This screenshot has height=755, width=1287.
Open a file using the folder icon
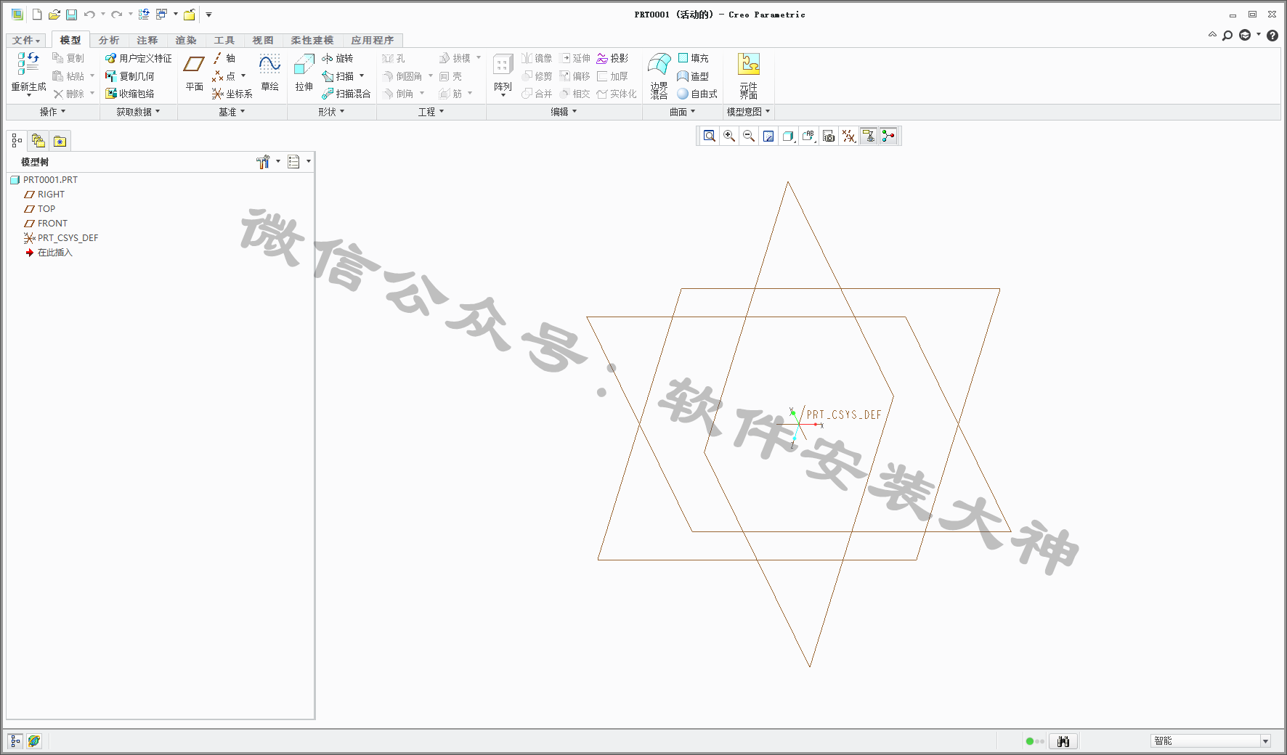point(54,15)
